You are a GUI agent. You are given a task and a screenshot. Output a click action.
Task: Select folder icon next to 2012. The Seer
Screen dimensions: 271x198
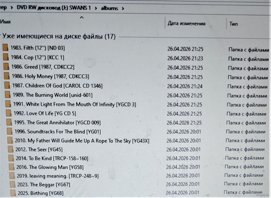pos(11,149)
